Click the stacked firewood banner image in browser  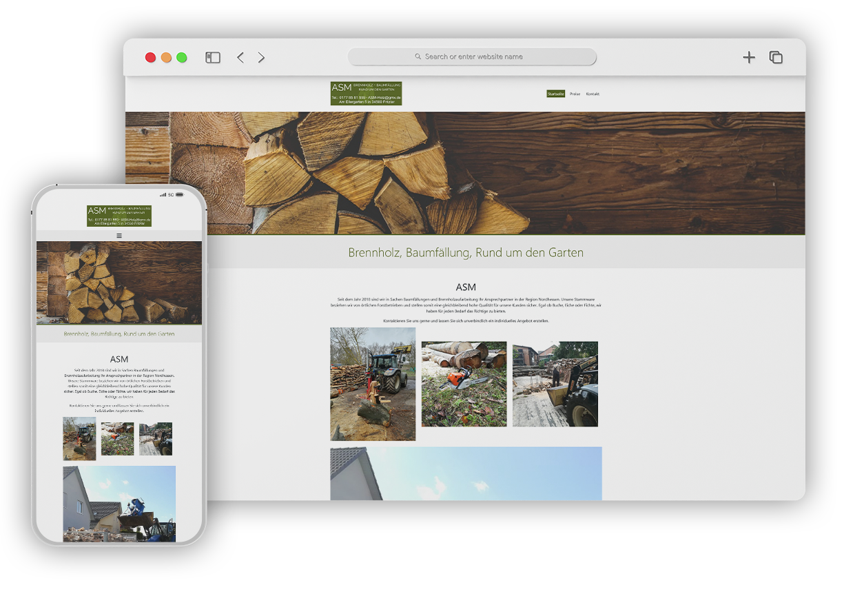click(465, 173)
